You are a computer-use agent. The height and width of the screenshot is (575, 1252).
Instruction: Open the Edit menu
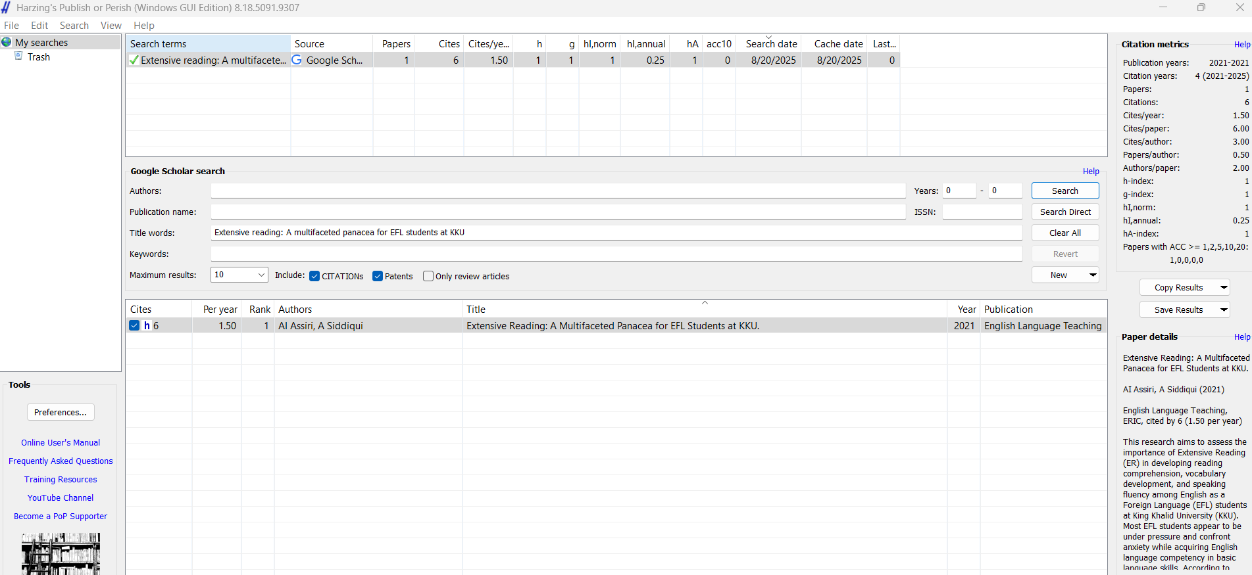(39, 26)
